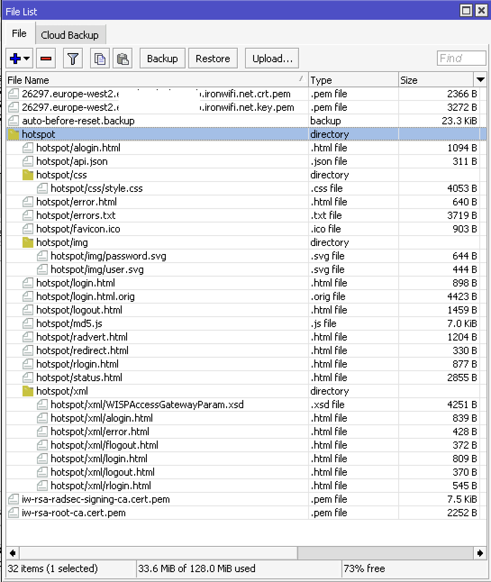Image resolution: width=491 pixels, height=582 pixels.
Task: Click the hotspot/xml folder icon
Action: click(28, 391)
